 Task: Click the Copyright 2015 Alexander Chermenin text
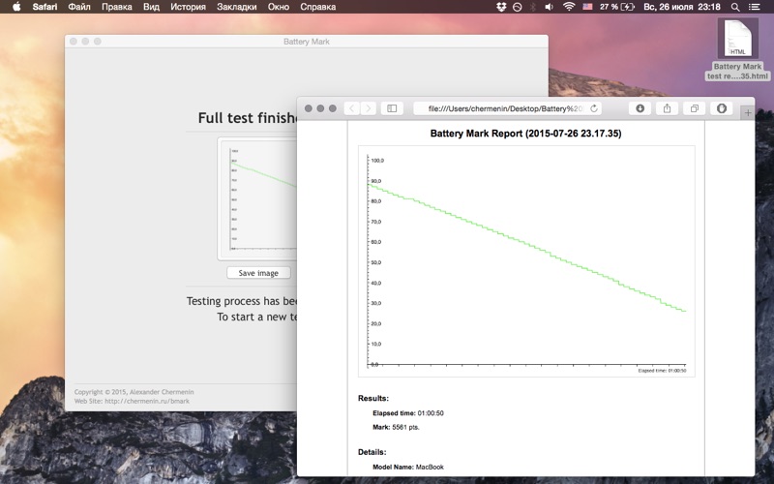pyautogui.click(x=134, y=392)
